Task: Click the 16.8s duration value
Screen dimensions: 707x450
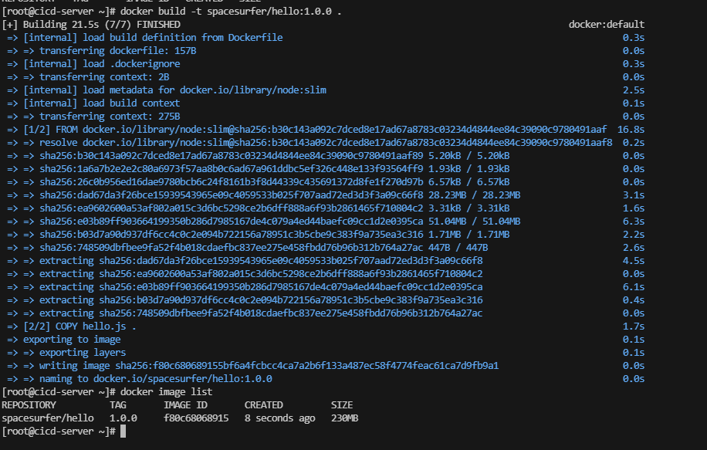Action: click(x=631, y=129)
